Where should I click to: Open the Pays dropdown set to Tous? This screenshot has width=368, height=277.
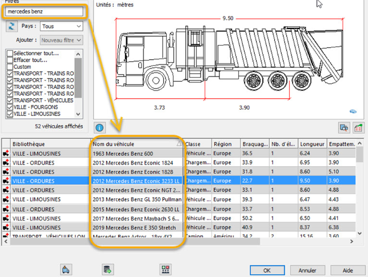point(62,26)
